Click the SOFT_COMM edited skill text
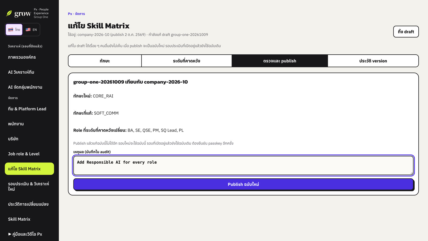This screenshot has height=241, width=428. [106, 113]
